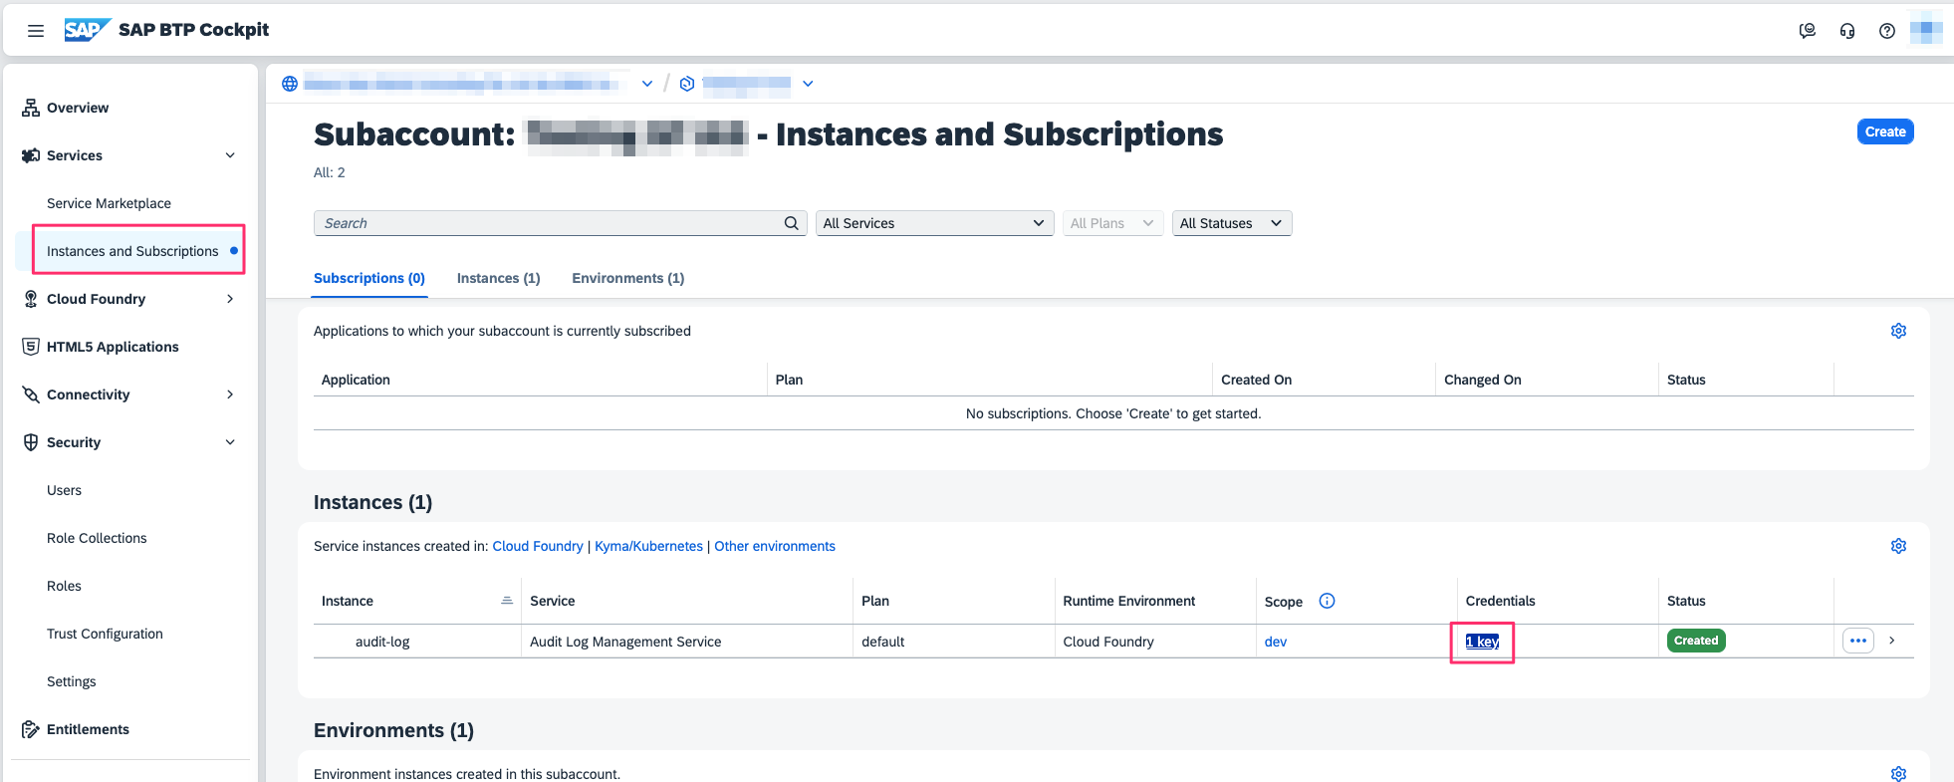The width and height of the screenshot is (1954, 782).
Task: Open the hamburger navigation menu
Action: [x=36, y=31]
